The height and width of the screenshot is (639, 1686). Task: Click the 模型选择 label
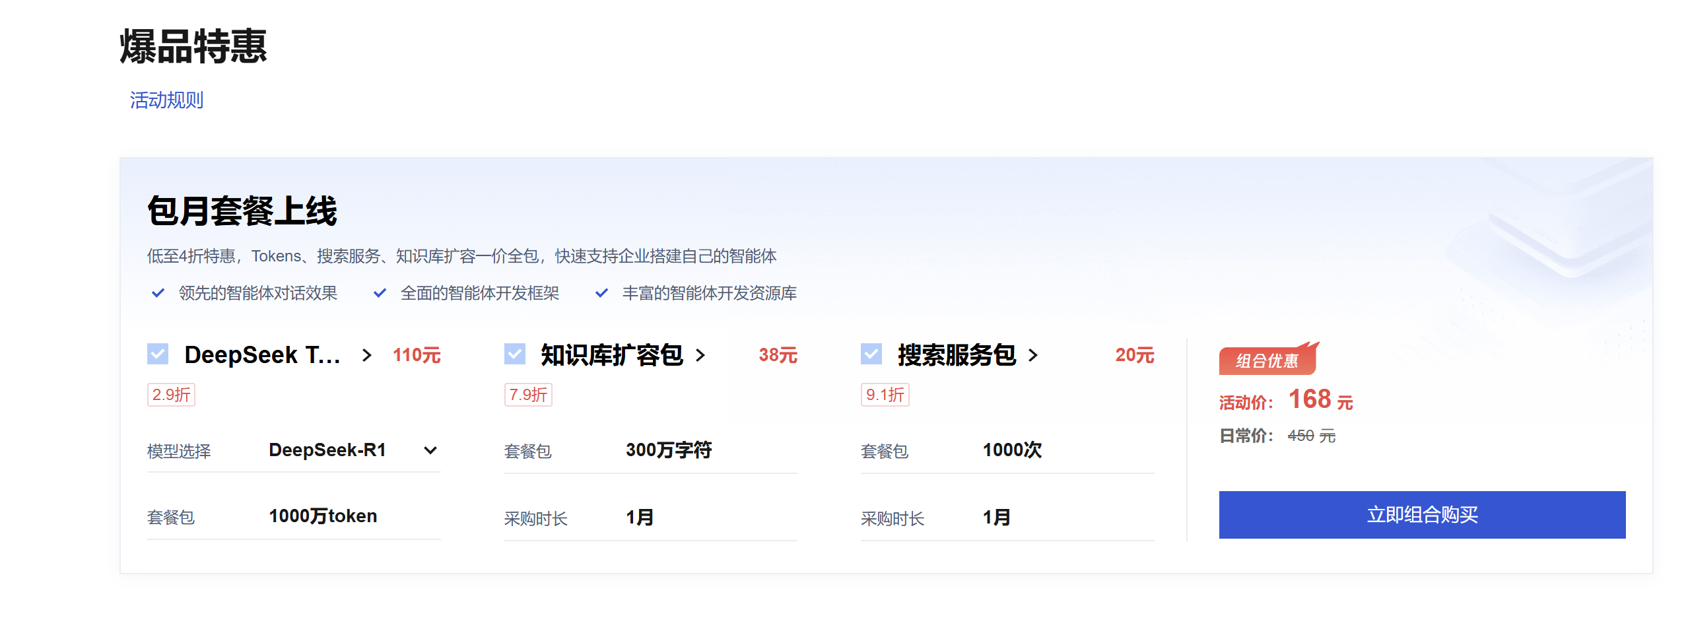[x=179, y=452]
